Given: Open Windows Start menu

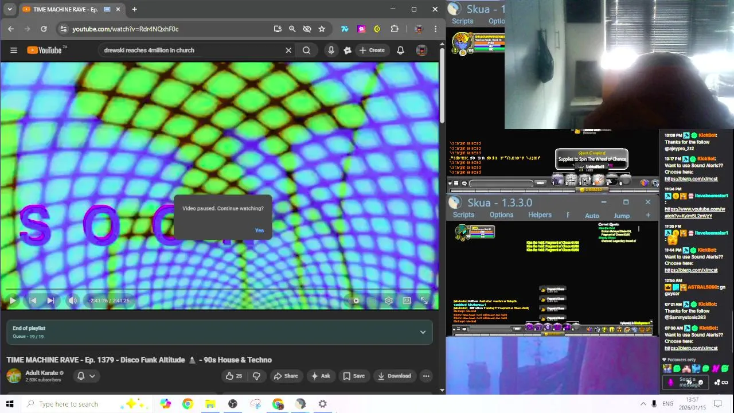Looking at the screenshot, I should click(10, 404).
